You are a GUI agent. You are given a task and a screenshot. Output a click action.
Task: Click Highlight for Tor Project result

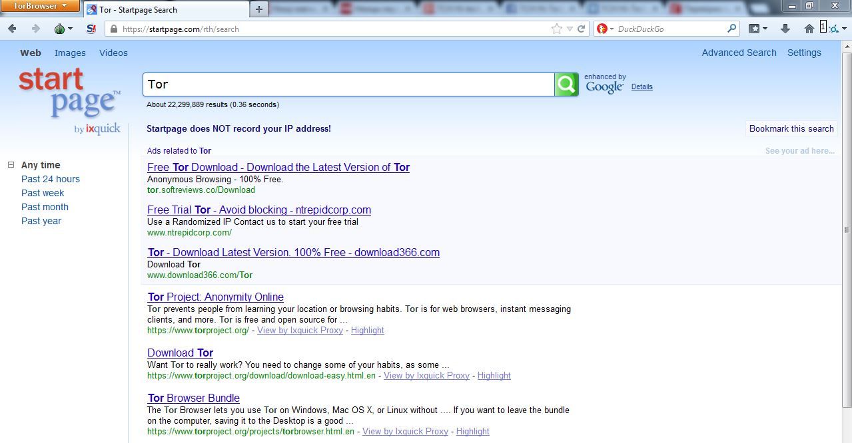point(368,330)
